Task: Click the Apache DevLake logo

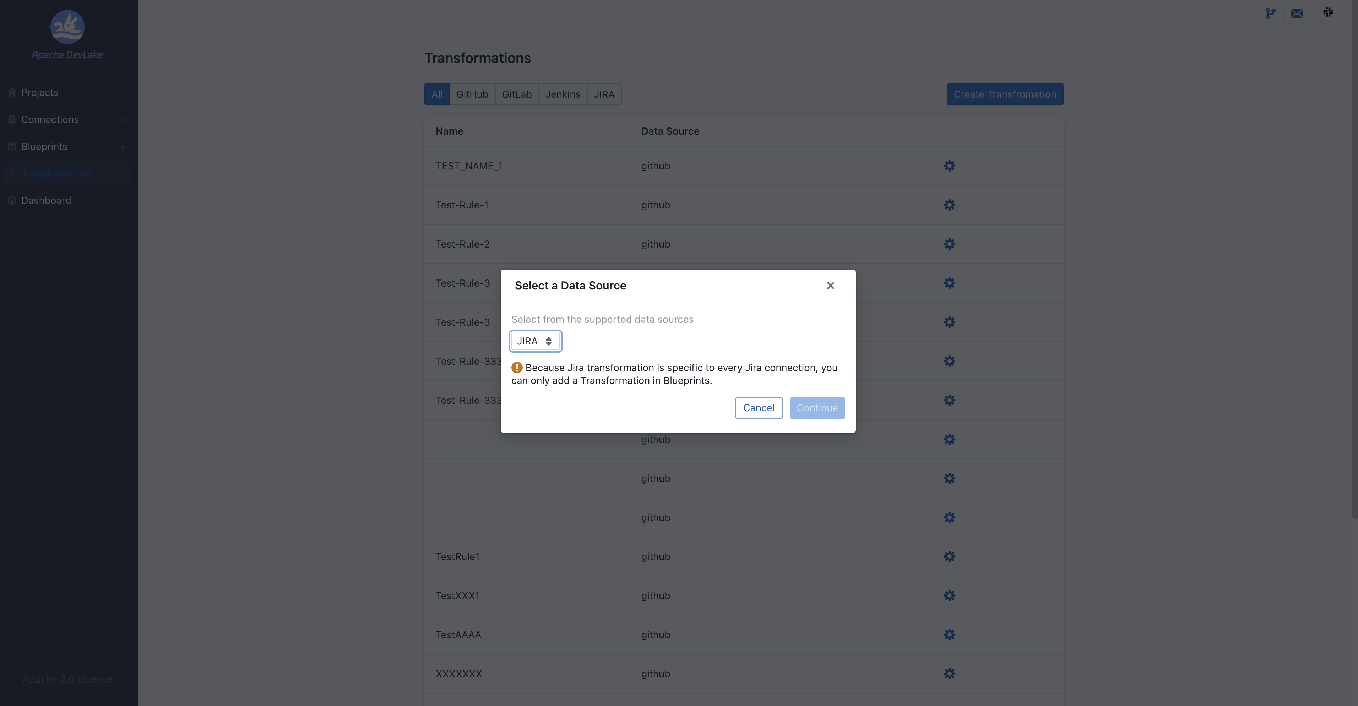Action: click(x=67, y=27)
